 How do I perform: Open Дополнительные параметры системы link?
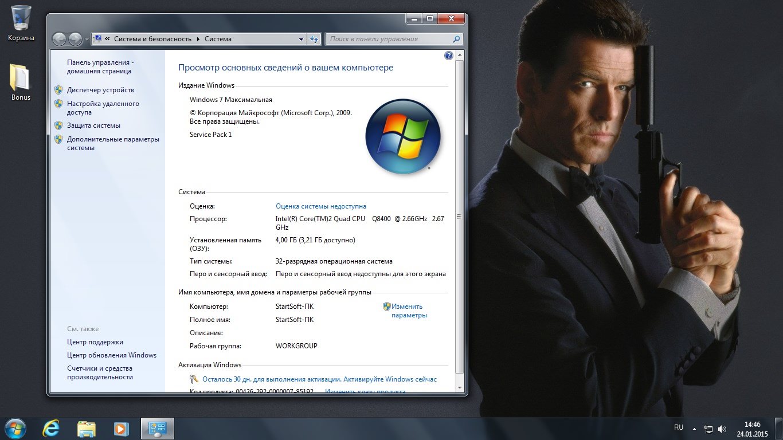113,143
